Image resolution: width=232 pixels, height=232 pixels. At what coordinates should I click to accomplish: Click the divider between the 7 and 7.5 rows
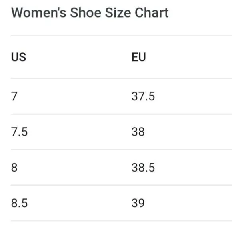pyautogui.click(x=122, y=114)
